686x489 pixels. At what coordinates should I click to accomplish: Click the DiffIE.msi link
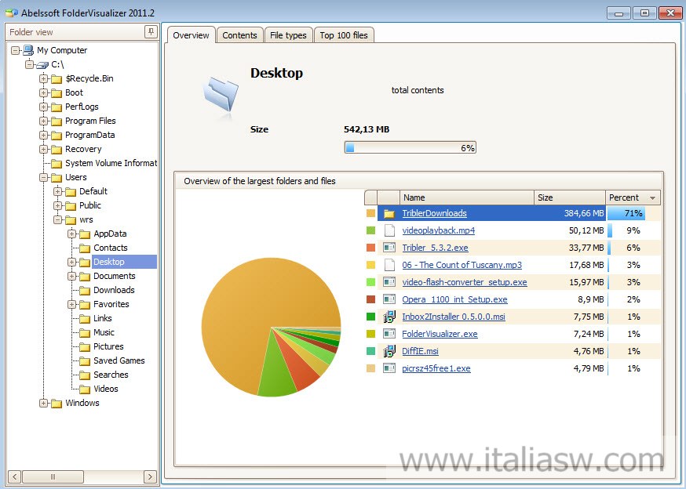(420, 351)
